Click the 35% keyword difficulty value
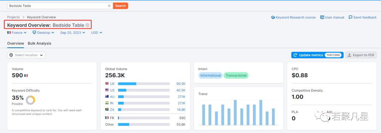 pyautogui.click(x=18, y=98)
